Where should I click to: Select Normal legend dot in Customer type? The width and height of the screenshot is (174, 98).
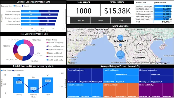coord(23,6)
